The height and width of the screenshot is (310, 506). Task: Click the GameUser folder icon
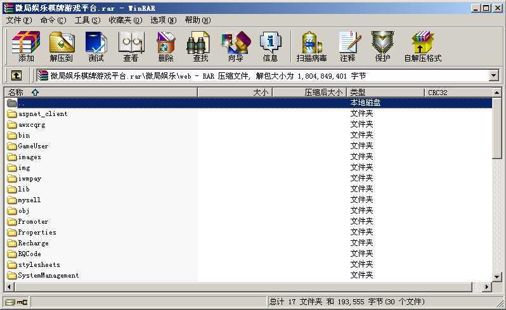click(12, 146)
